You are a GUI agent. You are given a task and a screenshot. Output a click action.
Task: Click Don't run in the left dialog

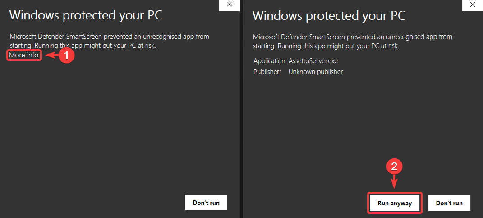point(206,203)
